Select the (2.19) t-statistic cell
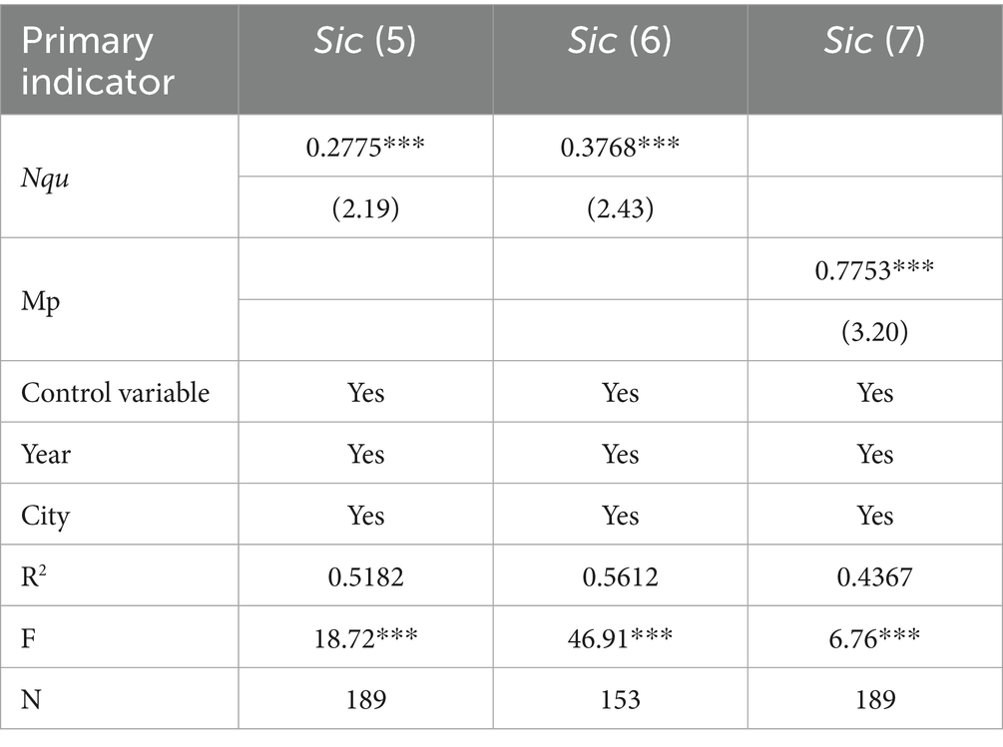 [365, 207]
